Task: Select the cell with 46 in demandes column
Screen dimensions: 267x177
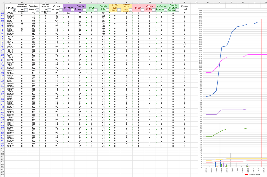Action: click(x=22, y=24)
